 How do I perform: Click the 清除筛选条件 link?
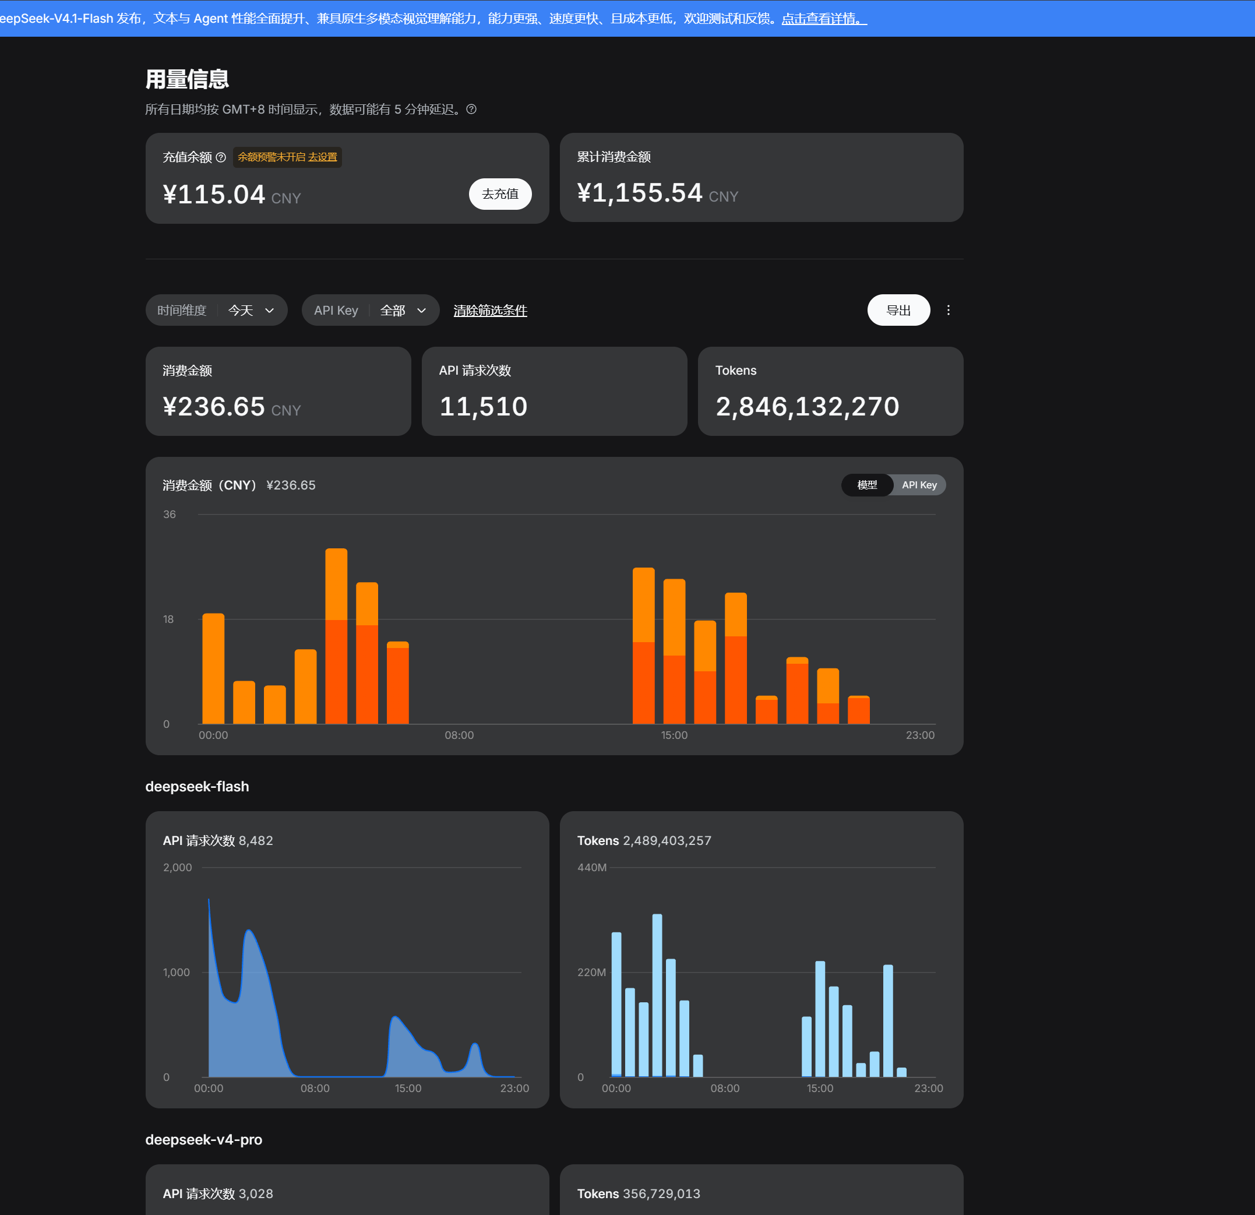490,311
